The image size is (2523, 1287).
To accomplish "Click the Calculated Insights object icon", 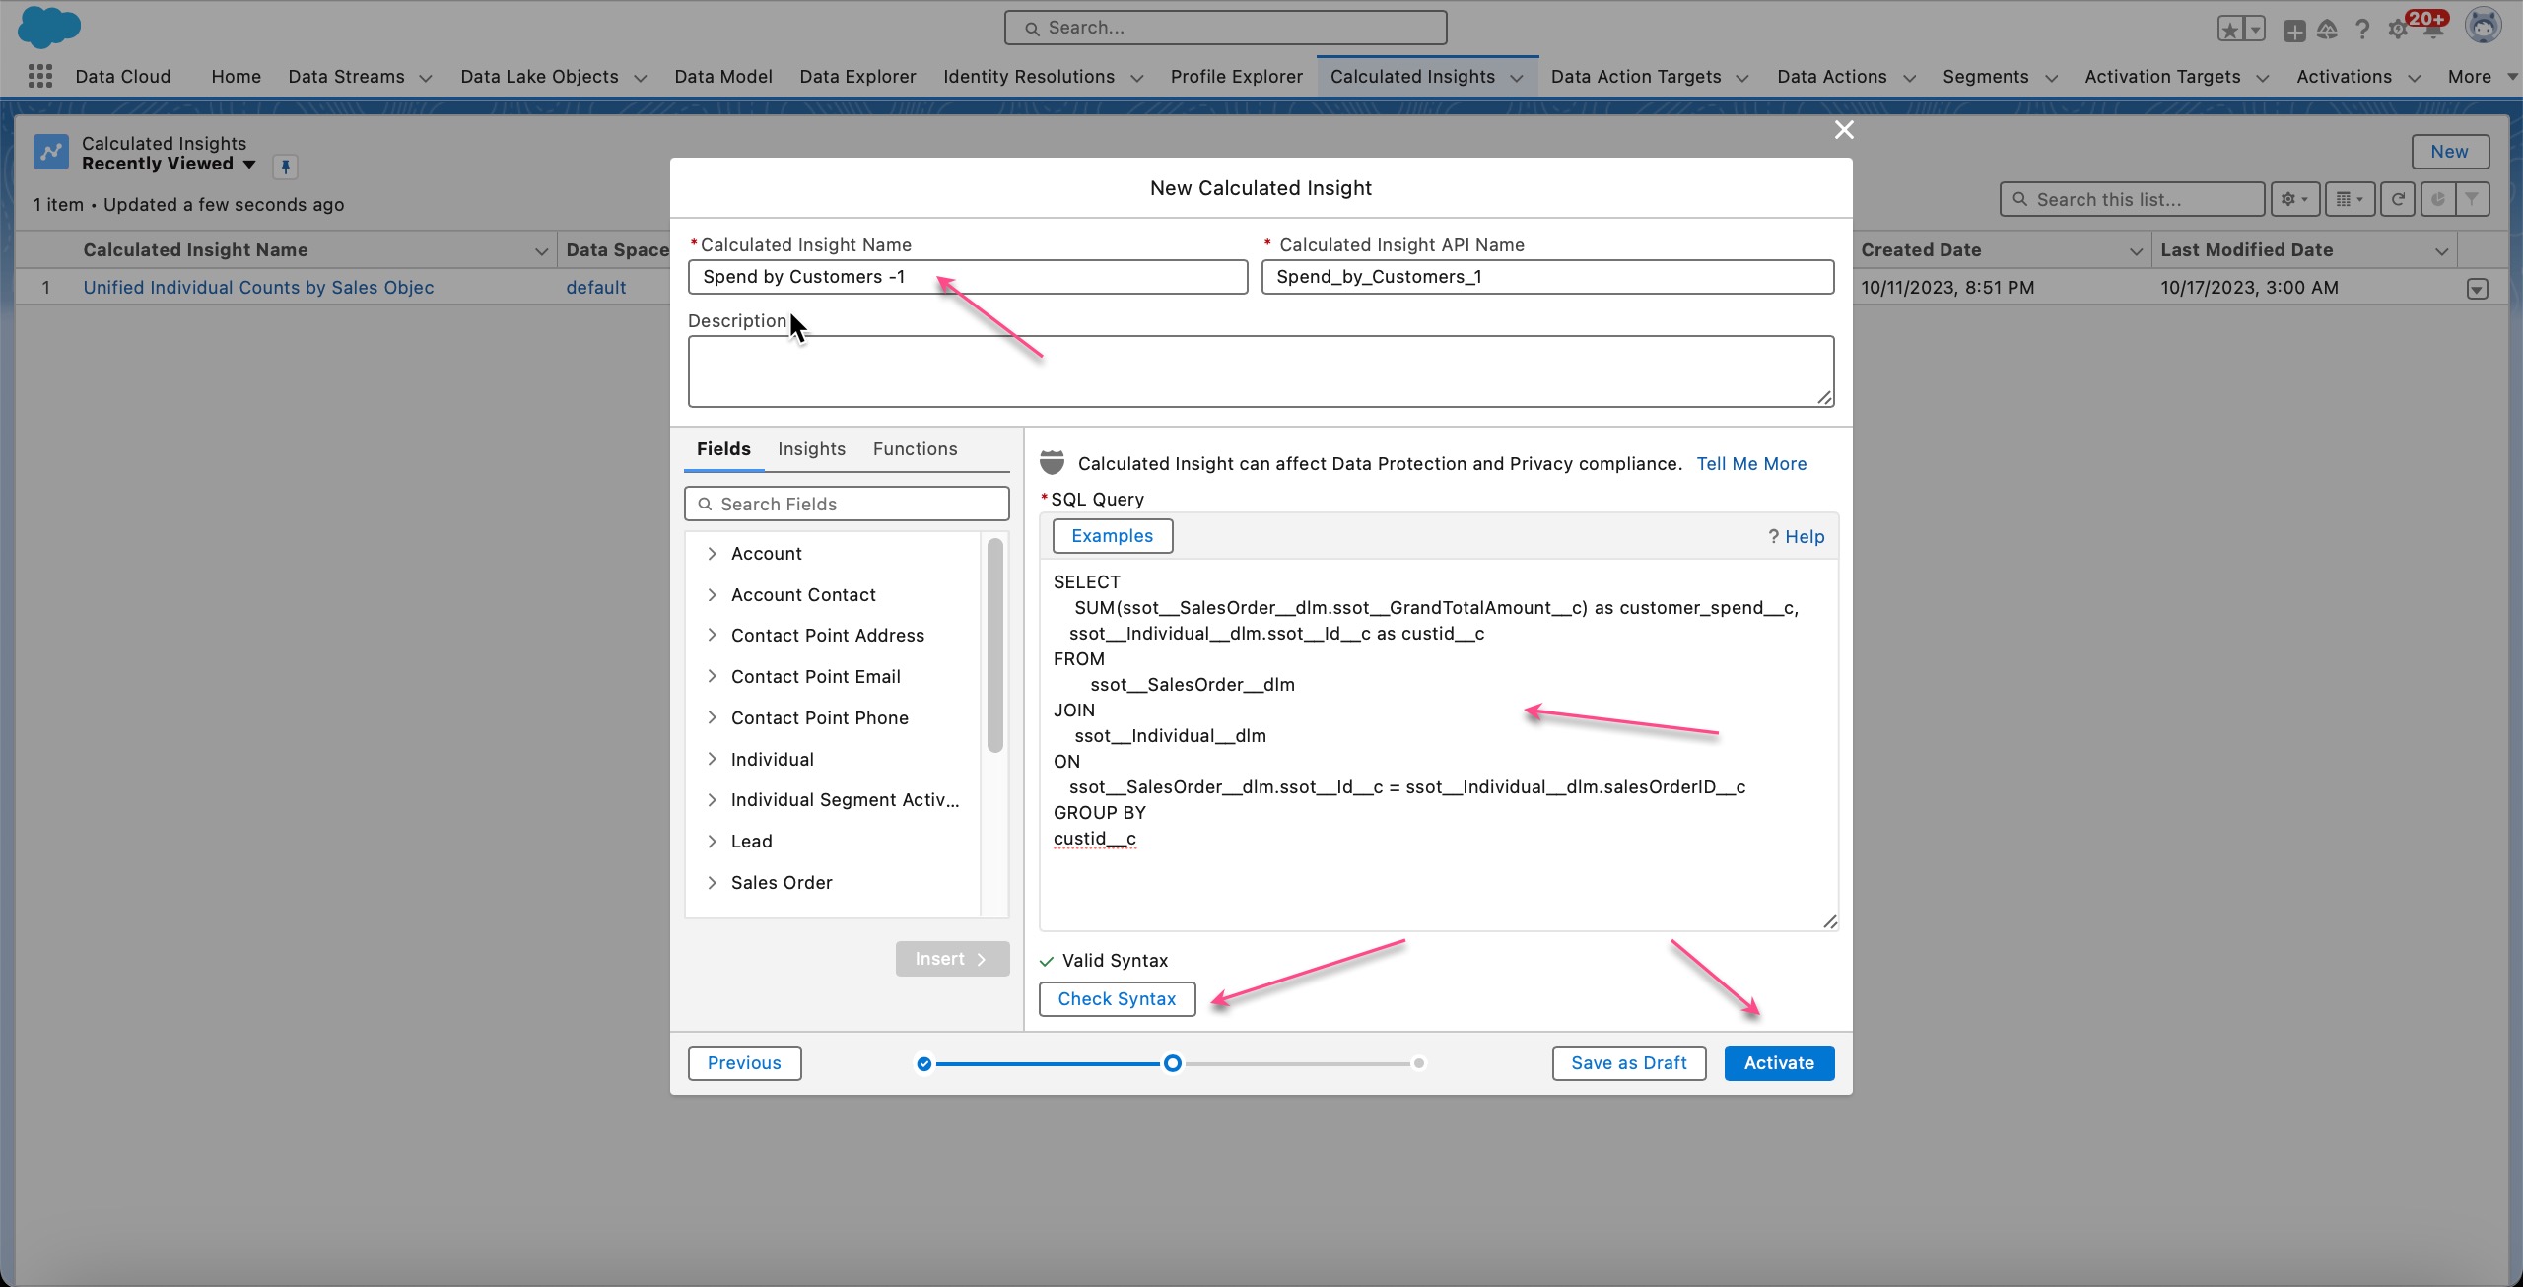I will click(51, 153).
